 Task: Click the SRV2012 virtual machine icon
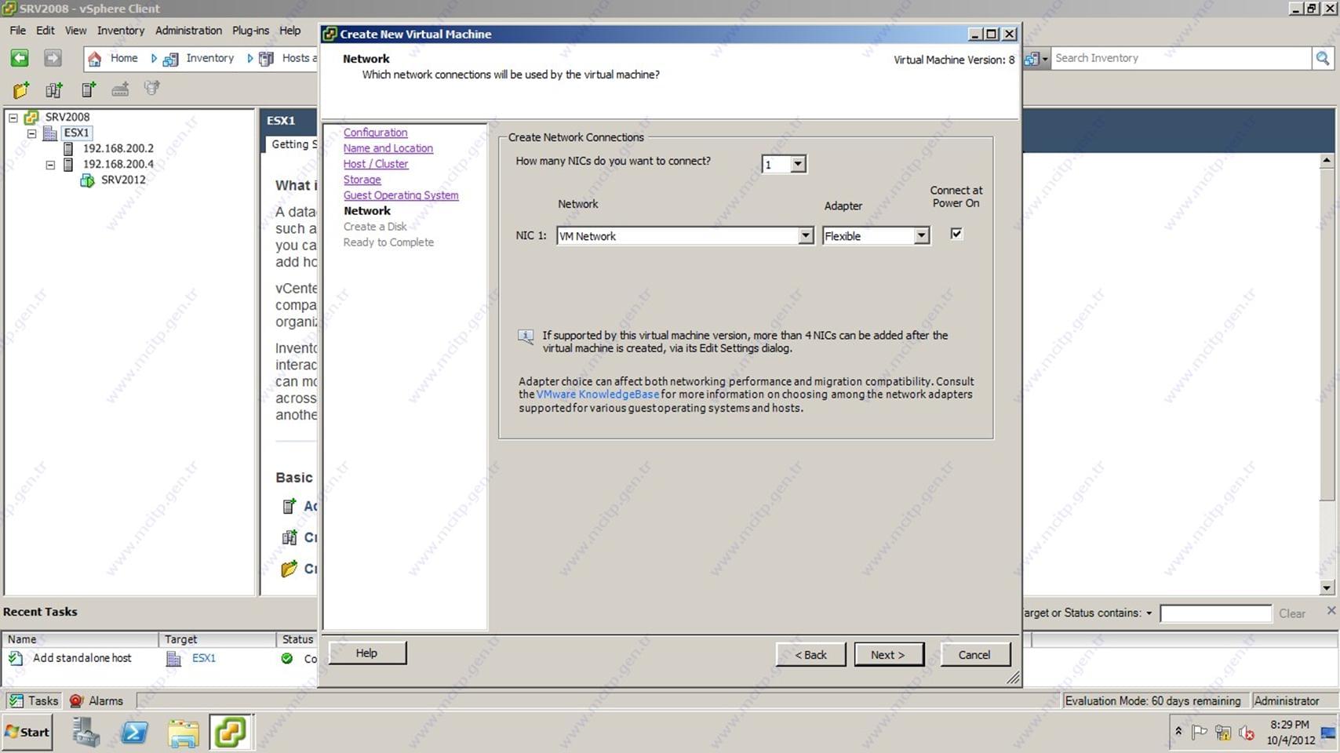click(x=88, y=180)
